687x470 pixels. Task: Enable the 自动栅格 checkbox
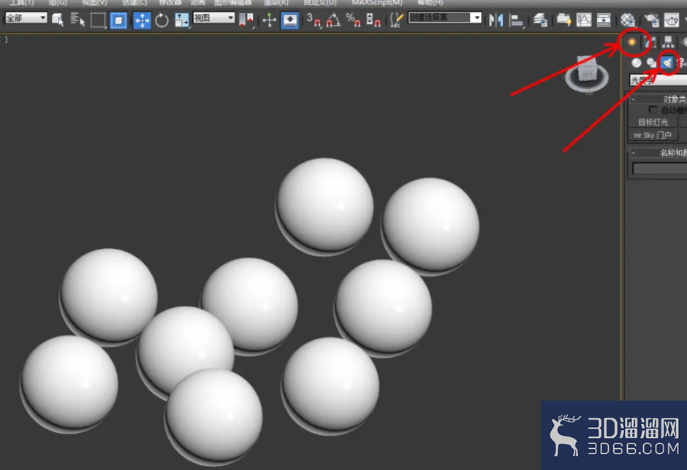(x=653, y=110)
